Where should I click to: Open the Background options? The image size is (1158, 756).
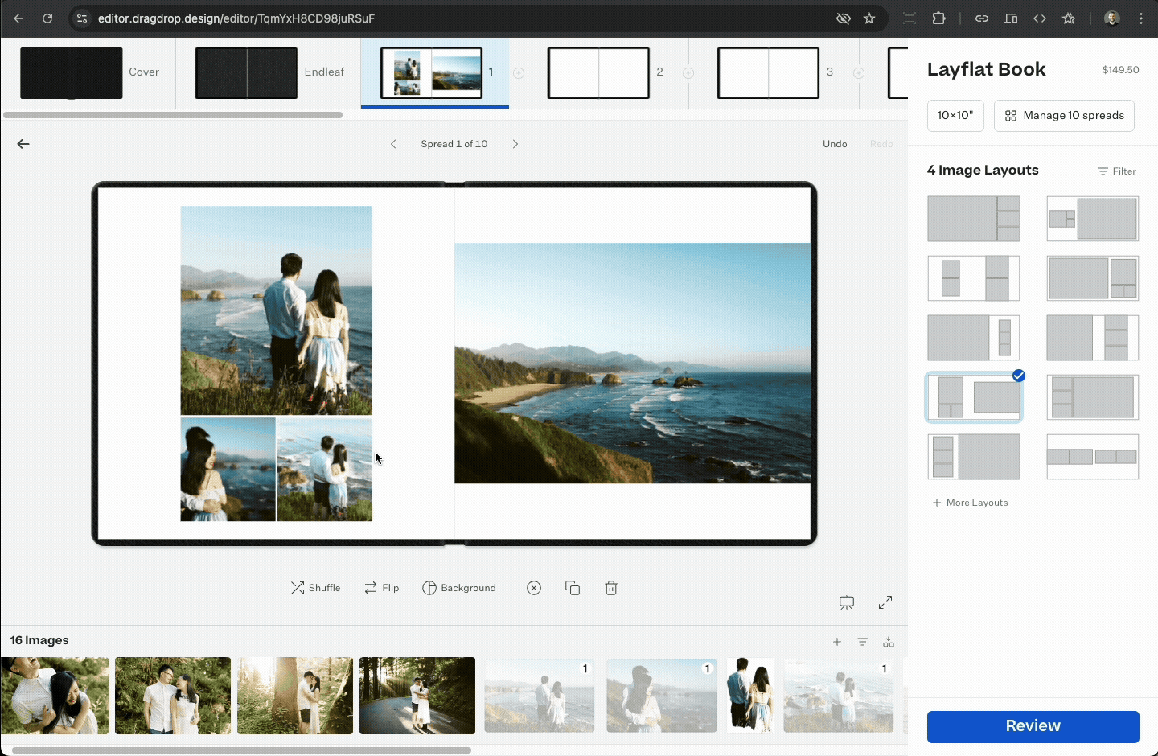[459, 588]
